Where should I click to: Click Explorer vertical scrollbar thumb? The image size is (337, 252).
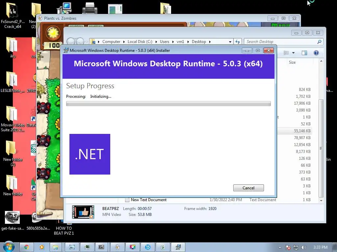click(x=321, y=148)
